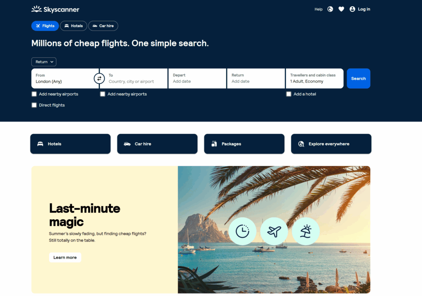Switch to the Car hire tab
The width and height of the screenshot is (422, 296).
tap(103, 26)
